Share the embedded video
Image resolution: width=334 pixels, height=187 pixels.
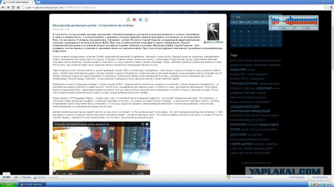click(x=142, y=124)
